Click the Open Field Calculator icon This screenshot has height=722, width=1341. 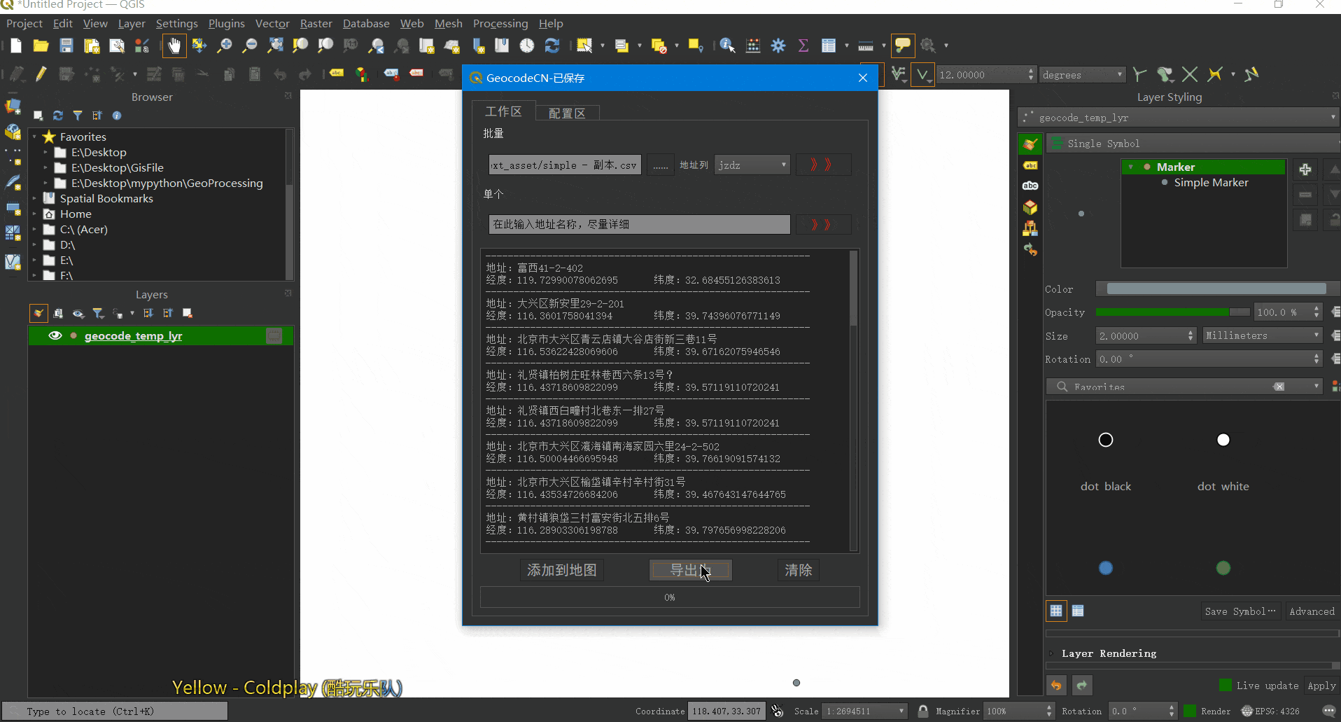[x=753, y=46]
